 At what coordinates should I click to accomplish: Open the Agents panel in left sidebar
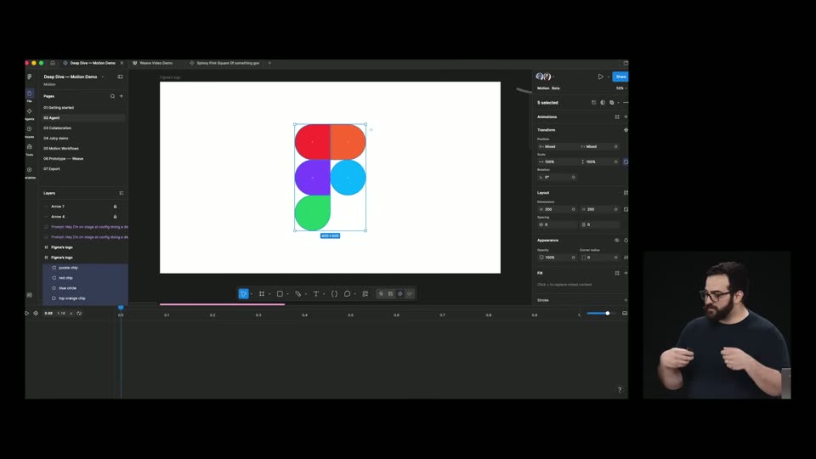click(x=30, y=111)
